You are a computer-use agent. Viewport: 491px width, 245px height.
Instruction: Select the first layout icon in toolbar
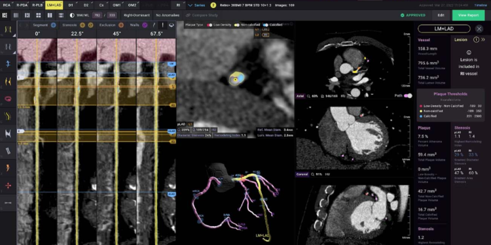pos(5,15)
